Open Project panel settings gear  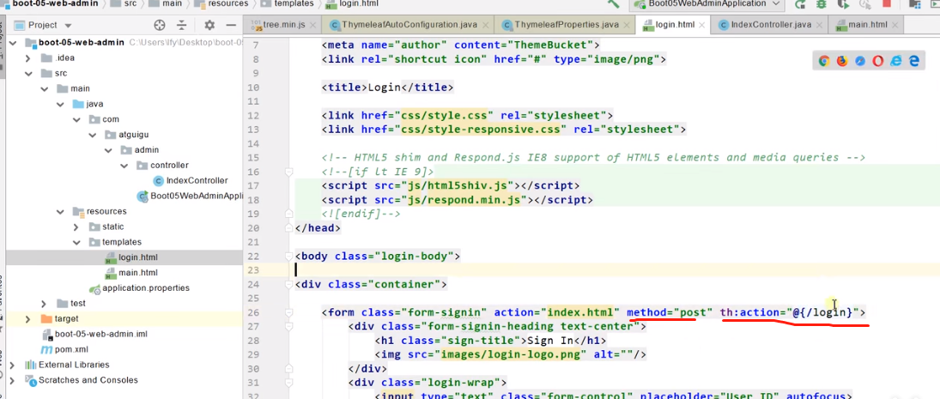(209, 25)
